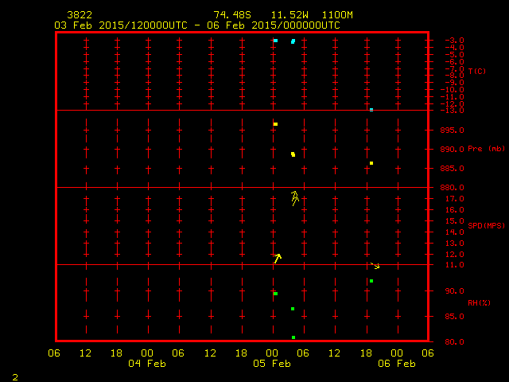The height and width of the screenshot is (382, 509).
Task: Click the elevation label 1100M
Action: (x=338, y=15)
